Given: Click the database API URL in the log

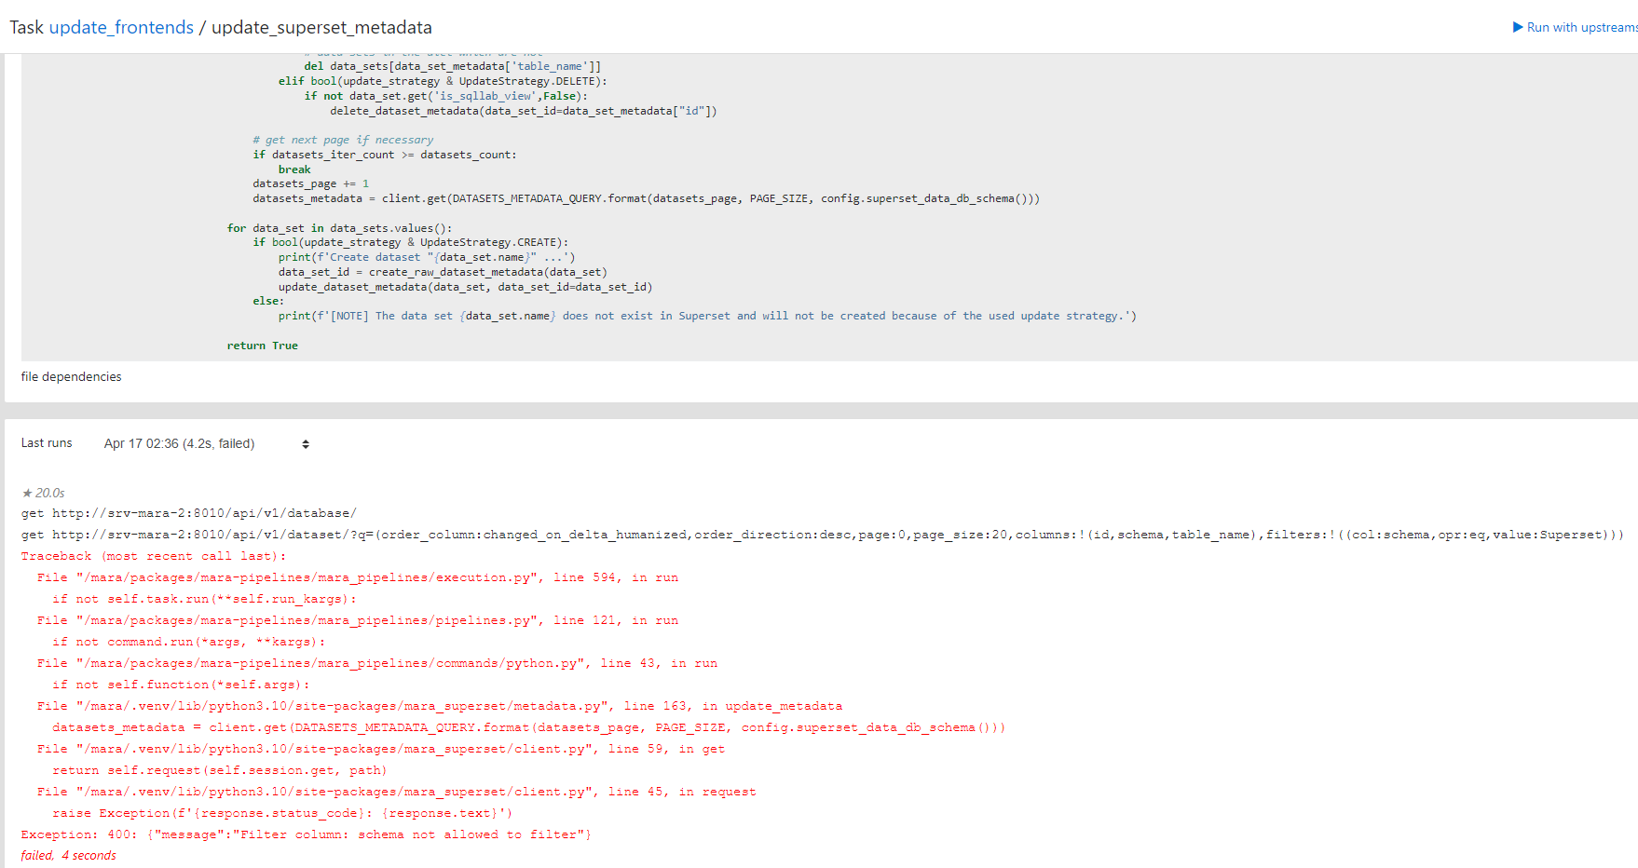Looking at the screenshot, I should tap(186, 512).
